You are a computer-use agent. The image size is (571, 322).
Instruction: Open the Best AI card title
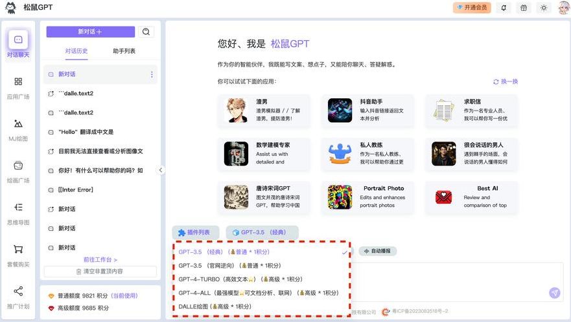tap(487, 188)
